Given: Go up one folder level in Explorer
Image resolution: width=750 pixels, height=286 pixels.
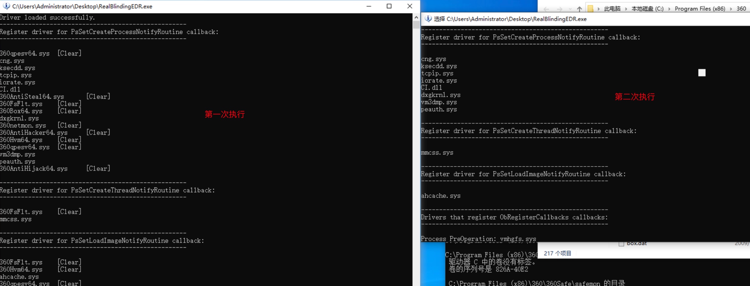Looking at the screenshot, I should click(579, 9).
